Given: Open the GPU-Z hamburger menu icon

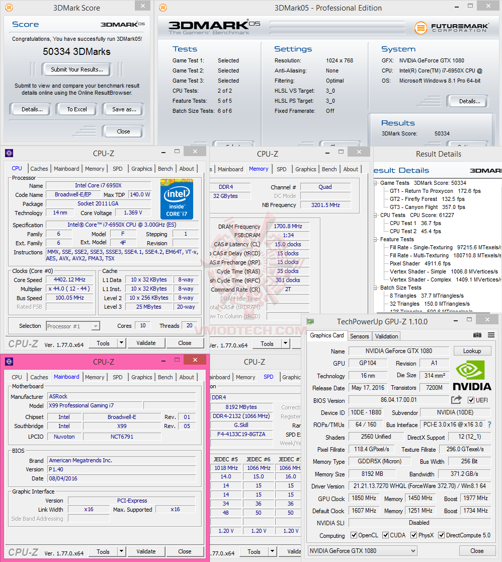Looking at the screenshot, I should coord(491,335).
